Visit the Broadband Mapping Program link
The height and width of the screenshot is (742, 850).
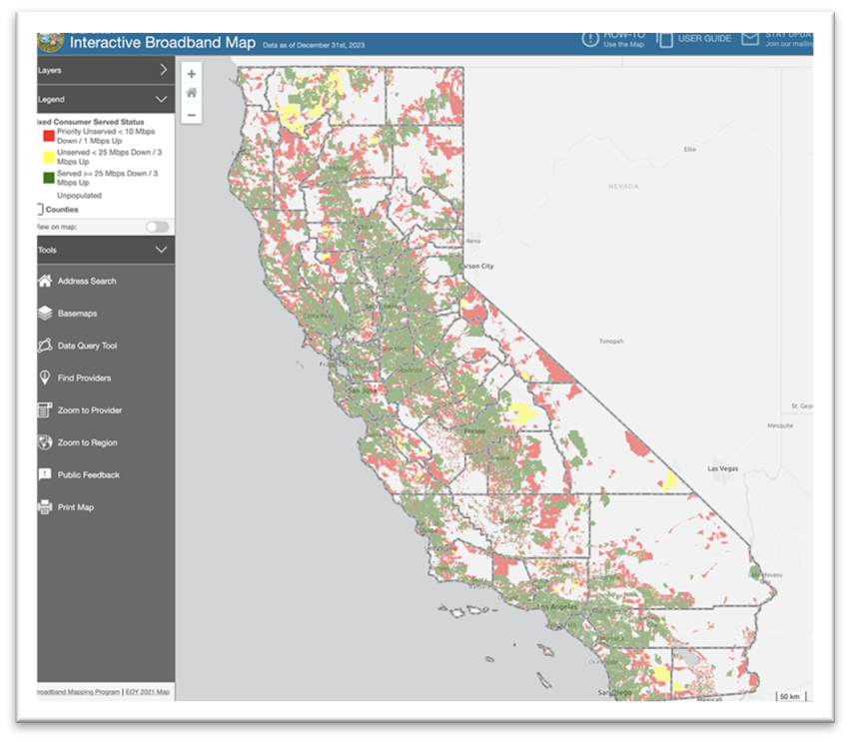pos(78,692)
